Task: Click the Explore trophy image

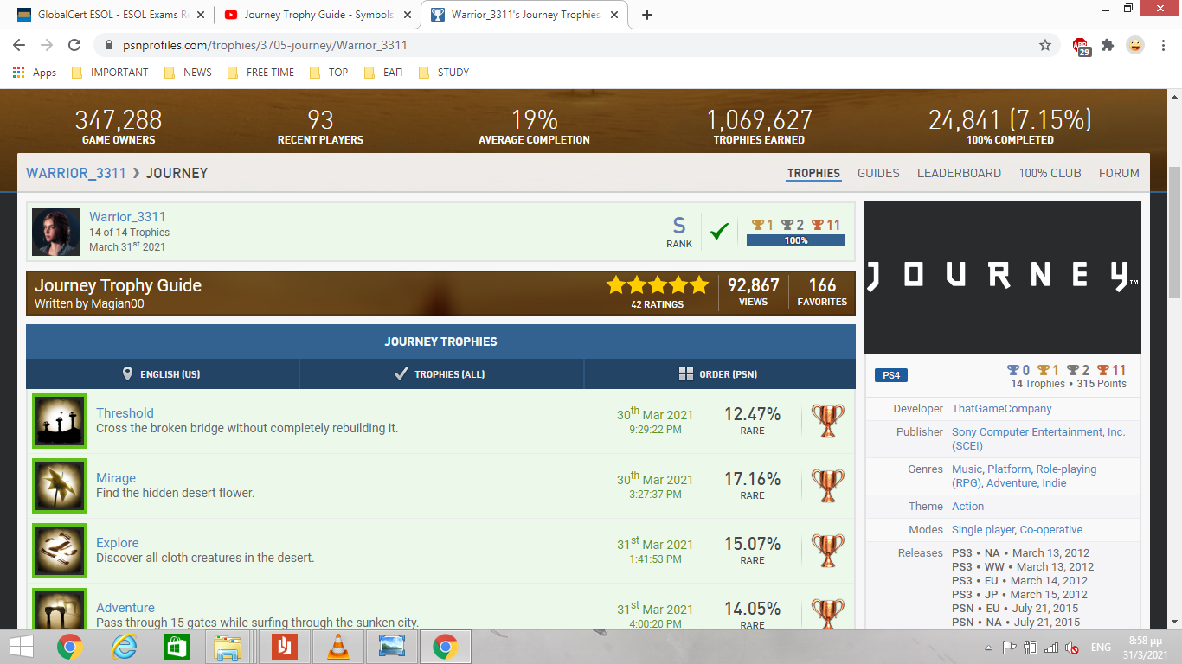Action: pos(60,551)
